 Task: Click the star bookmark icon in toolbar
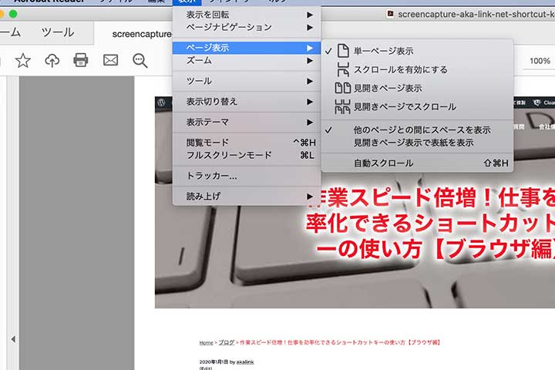[23, 61]
